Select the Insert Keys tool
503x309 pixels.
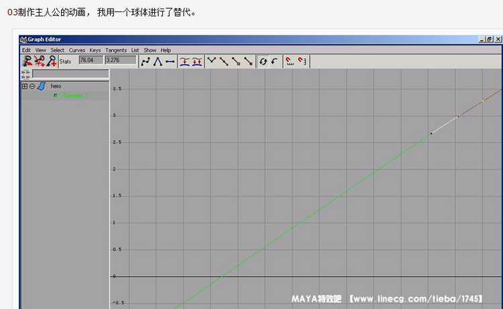pos(40,61)
